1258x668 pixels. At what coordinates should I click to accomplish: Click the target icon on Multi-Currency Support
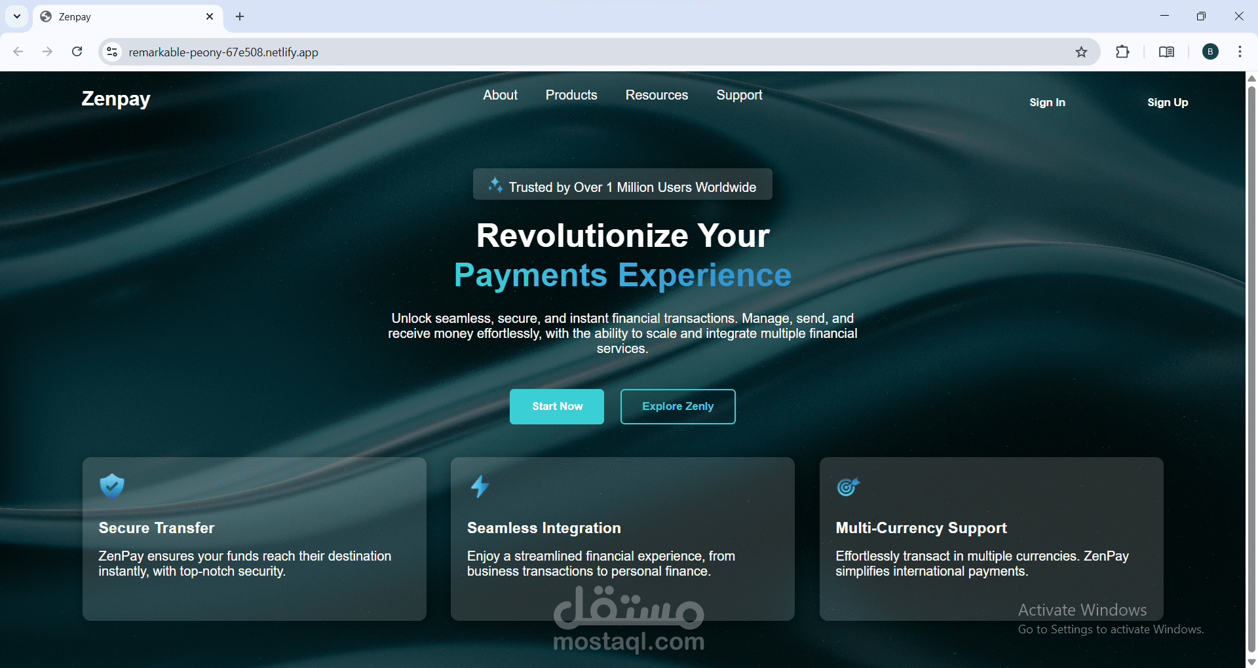[848, 487]
